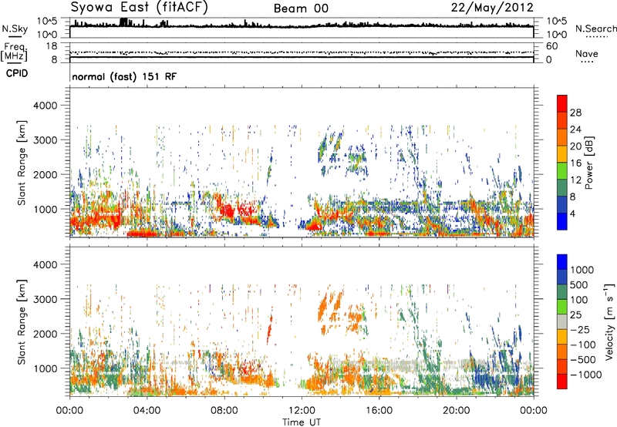Click the "-500" velocity colorbar value
The height and width of the screenshot is (427, 617).
click(x=583, y=359)
